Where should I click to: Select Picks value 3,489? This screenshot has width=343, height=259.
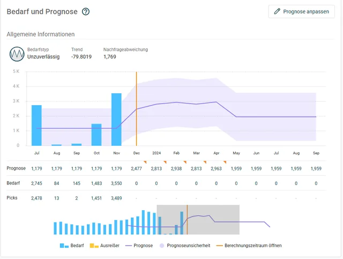point(116,198)
